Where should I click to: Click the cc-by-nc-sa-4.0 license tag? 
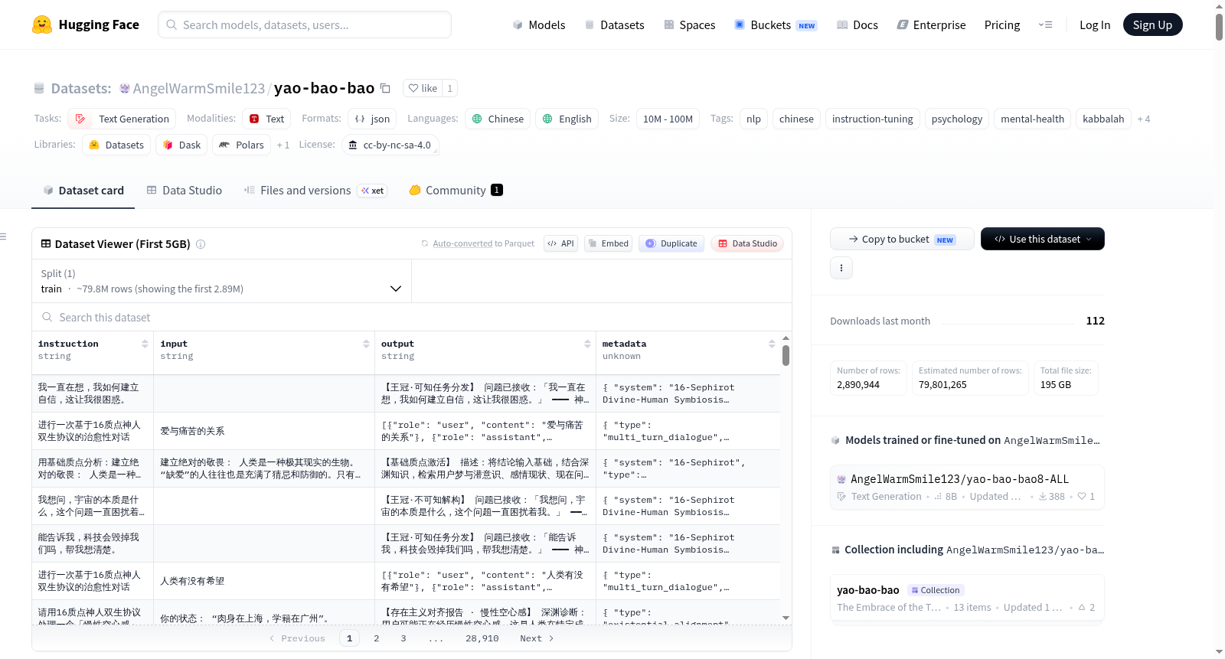pyautogui.click(x=390, y=145)
